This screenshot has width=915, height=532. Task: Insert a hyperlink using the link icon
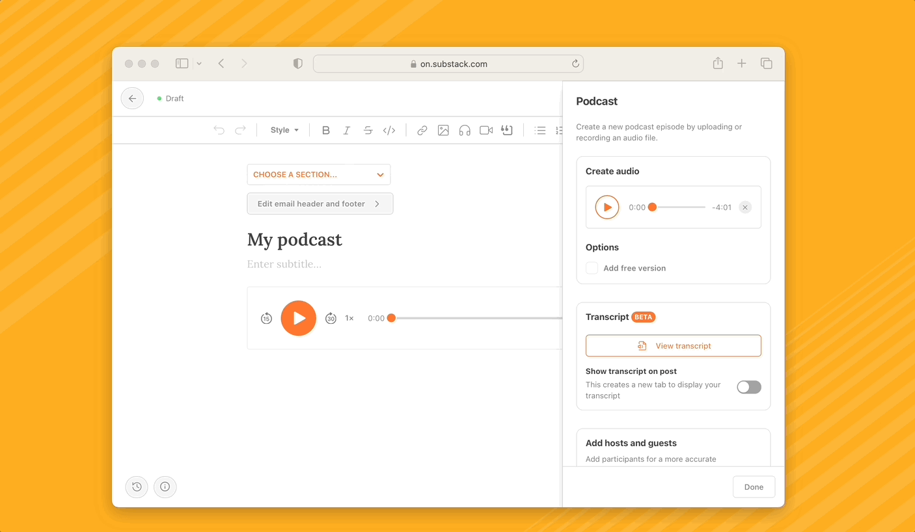(x=422, y=130)
